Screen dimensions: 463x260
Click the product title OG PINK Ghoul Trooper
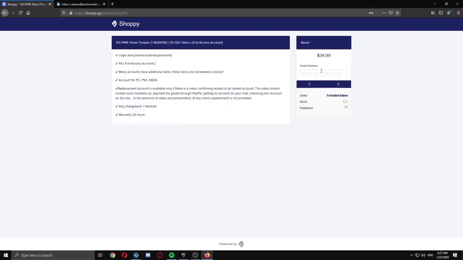click(x=169, y=43)
